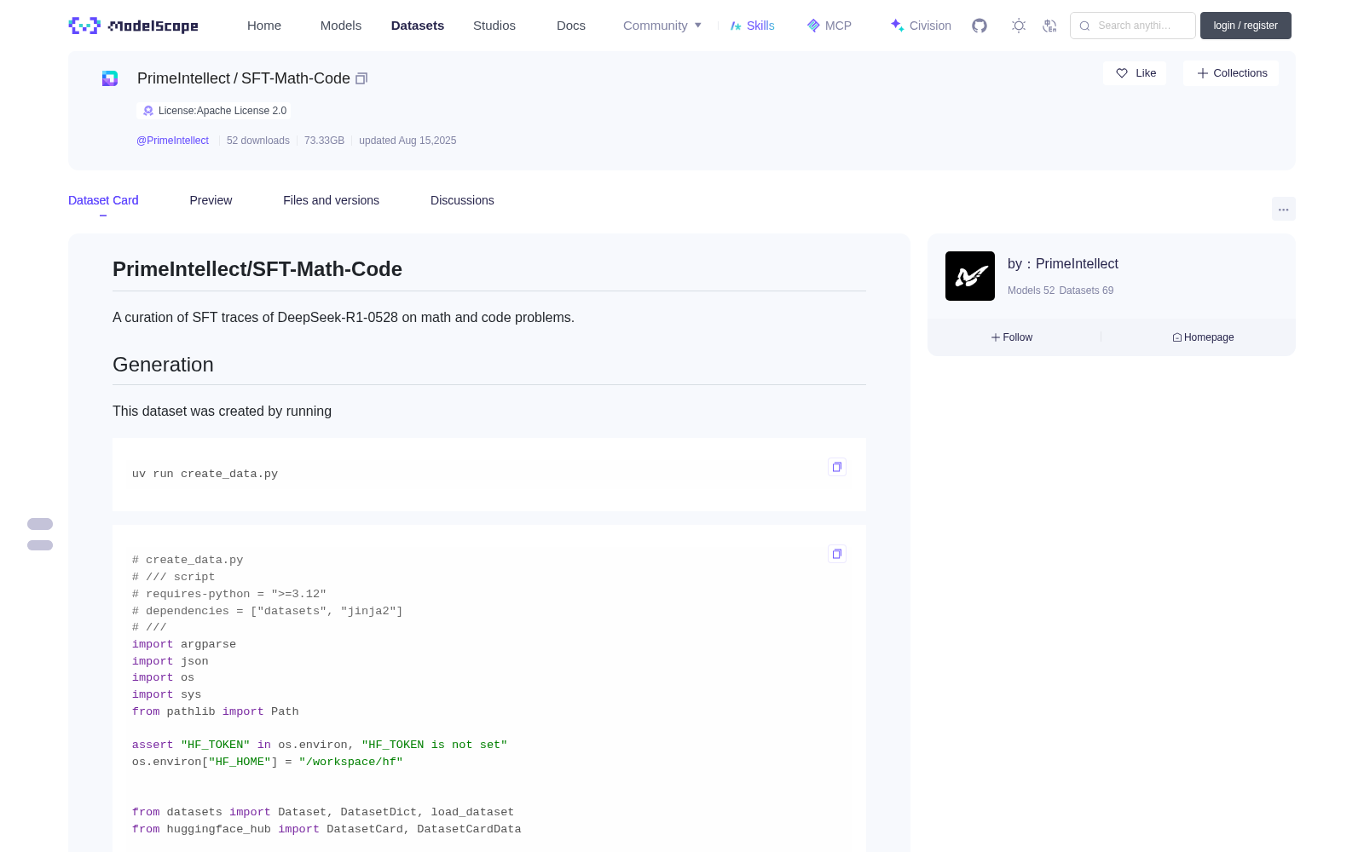Copy the 'uv run create_data.py' code block
Viewport: 1364px width, 852px height.
pyautogui.click(x=837, y=467)
